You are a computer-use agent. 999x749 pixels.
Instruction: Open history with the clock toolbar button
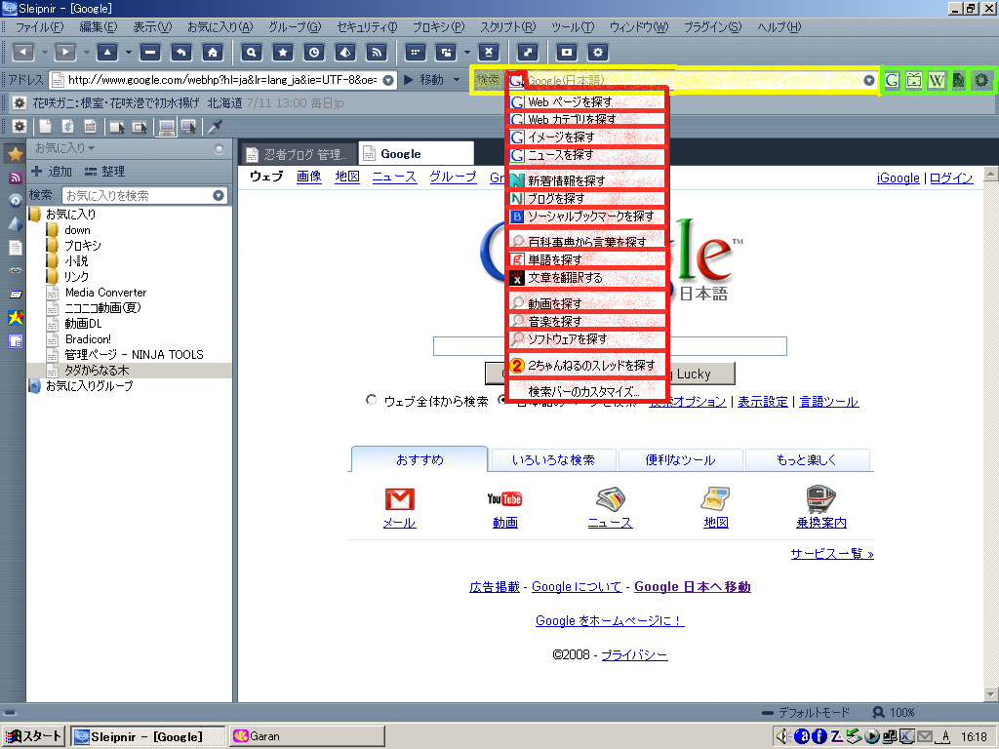coord(314,53)
